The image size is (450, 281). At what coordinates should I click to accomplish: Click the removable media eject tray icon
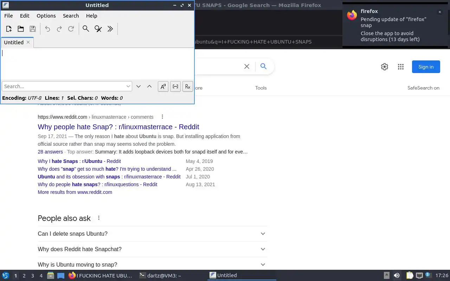pos(386,276)
